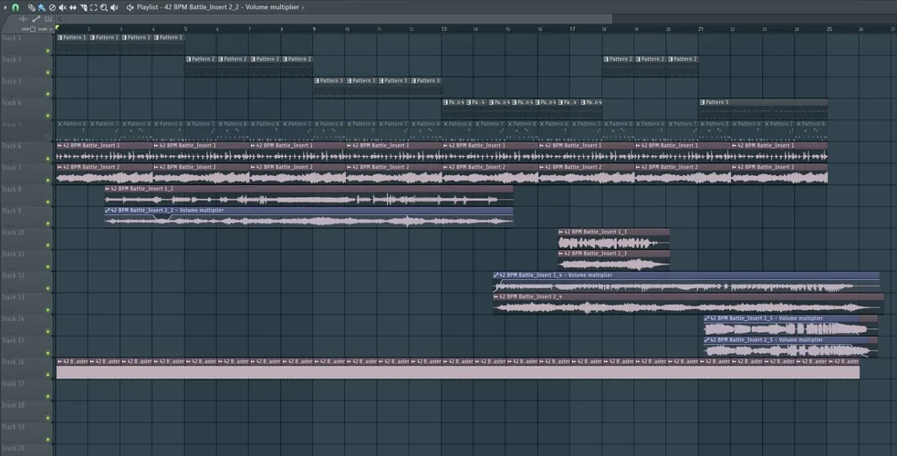
Task: Activate the Zoom magnifier tool
Action: click(x=103, y=7)
